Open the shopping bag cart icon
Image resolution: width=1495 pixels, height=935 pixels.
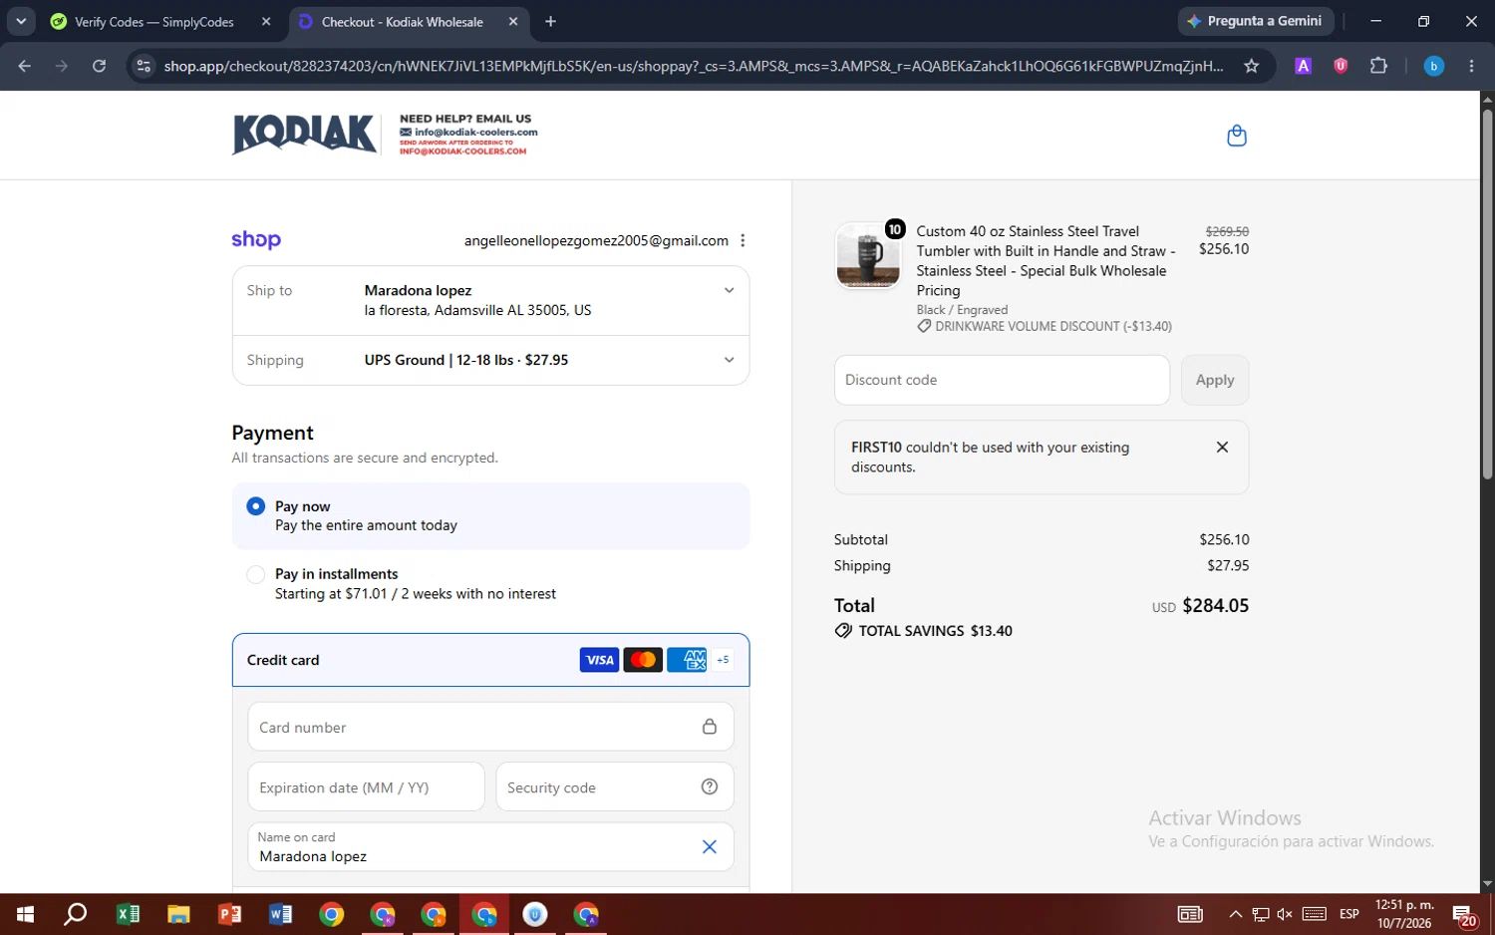[1236, 136]
